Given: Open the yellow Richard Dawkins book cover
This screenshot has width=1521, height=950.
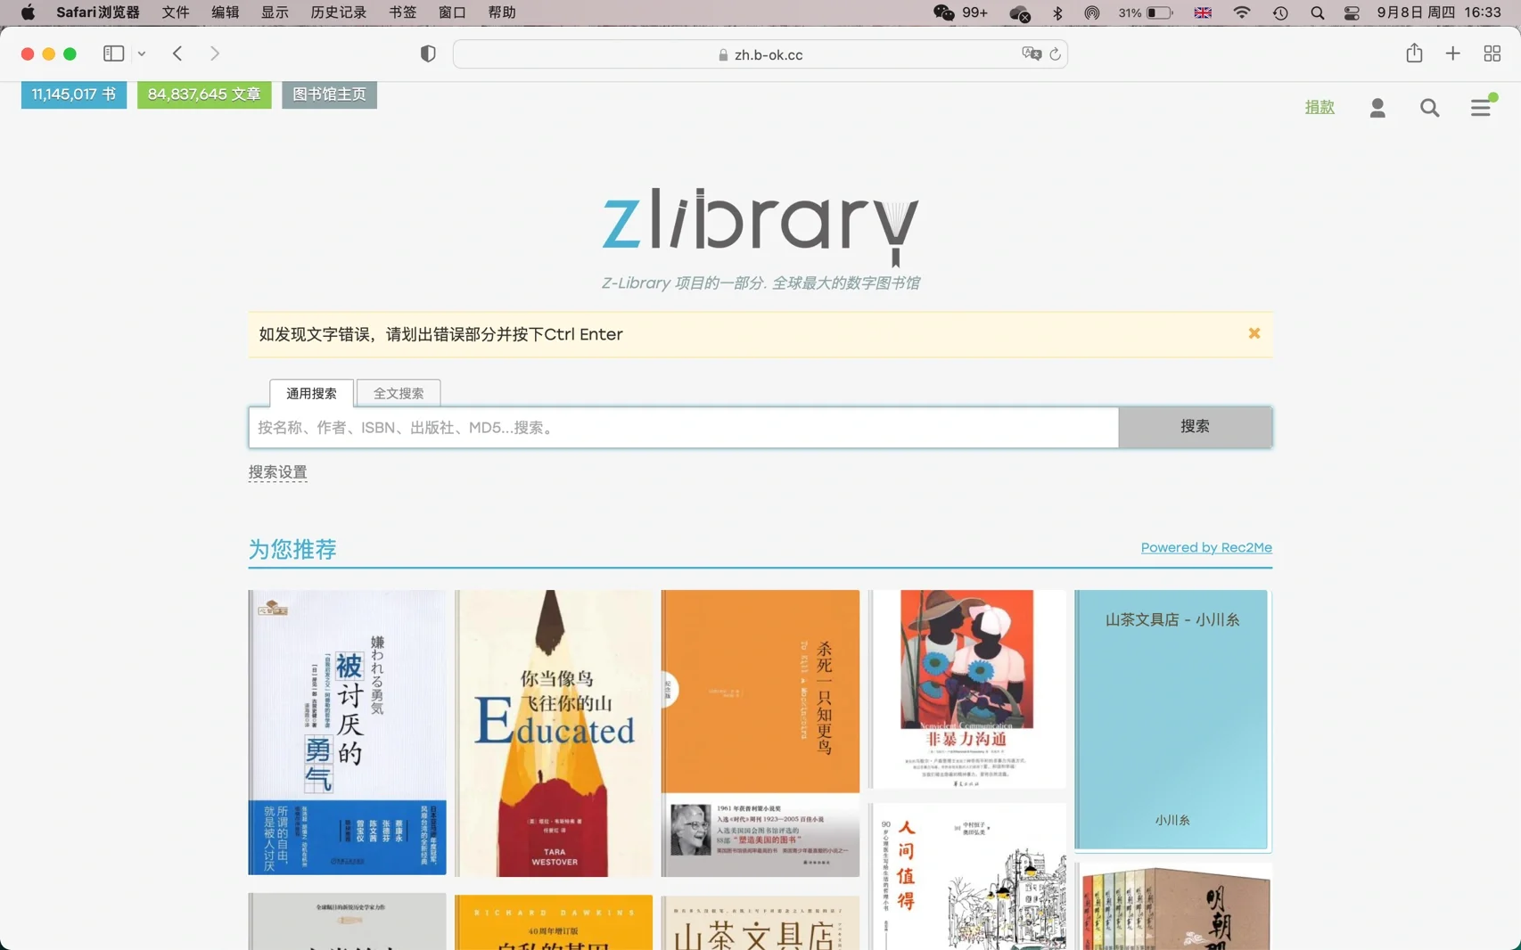Looking at the screenshot, I should [554, 922].
